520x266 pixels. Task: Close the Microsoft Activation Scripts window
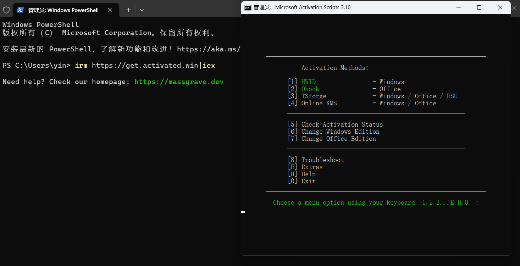pyautogui.click(x=500, y=7)
